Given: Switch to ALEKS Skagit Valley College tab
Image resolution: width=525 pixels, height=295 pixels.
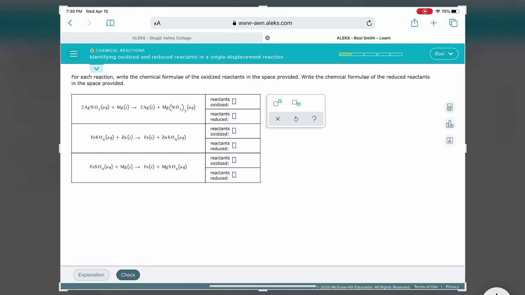Looking at the screenshot, I should (162, 38).
